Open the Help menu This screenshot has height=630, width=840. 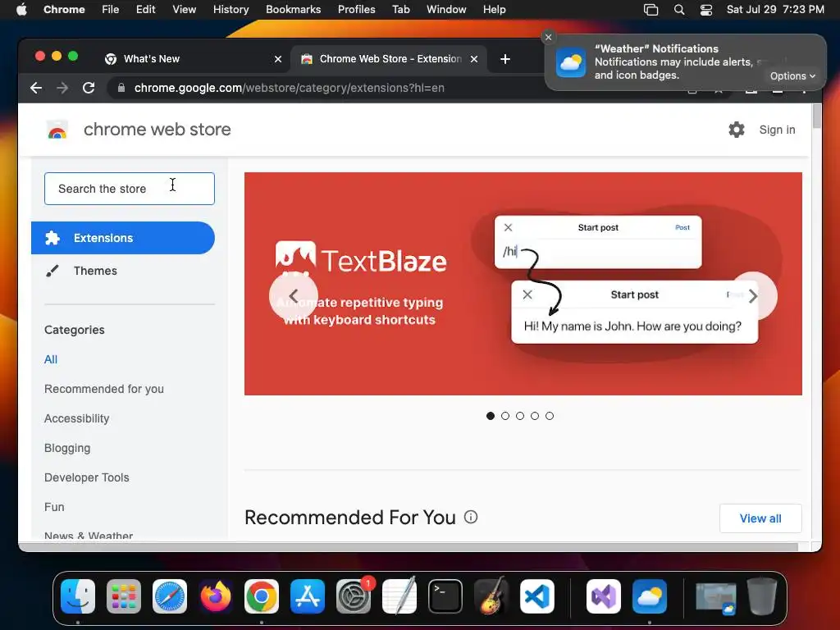(x=494, y=10)
